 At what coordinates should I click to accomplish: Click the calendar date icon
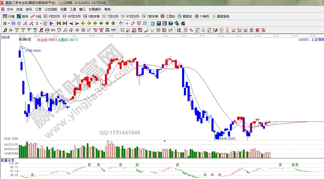click(x=152, y=23)
